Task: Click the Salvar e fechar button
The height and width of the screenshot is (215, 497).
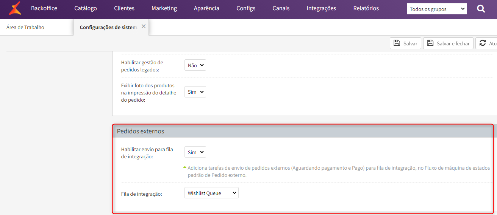Action: click(448, 43)
